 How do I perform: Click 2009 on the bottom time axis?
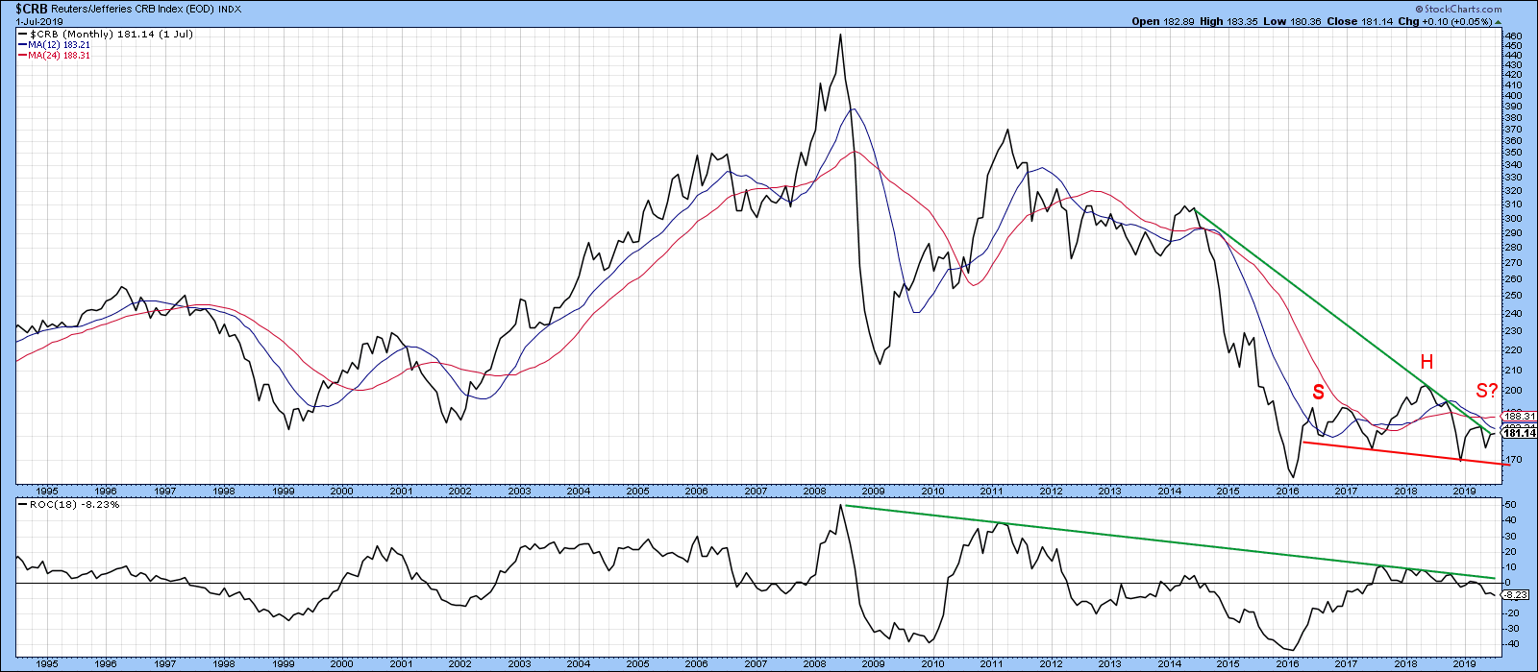click(873, 663)
